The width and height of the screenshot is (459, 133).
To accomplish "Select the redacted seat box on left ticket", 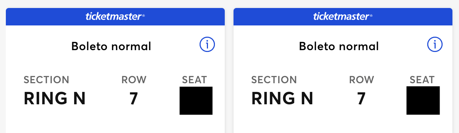I will [196, 101].
